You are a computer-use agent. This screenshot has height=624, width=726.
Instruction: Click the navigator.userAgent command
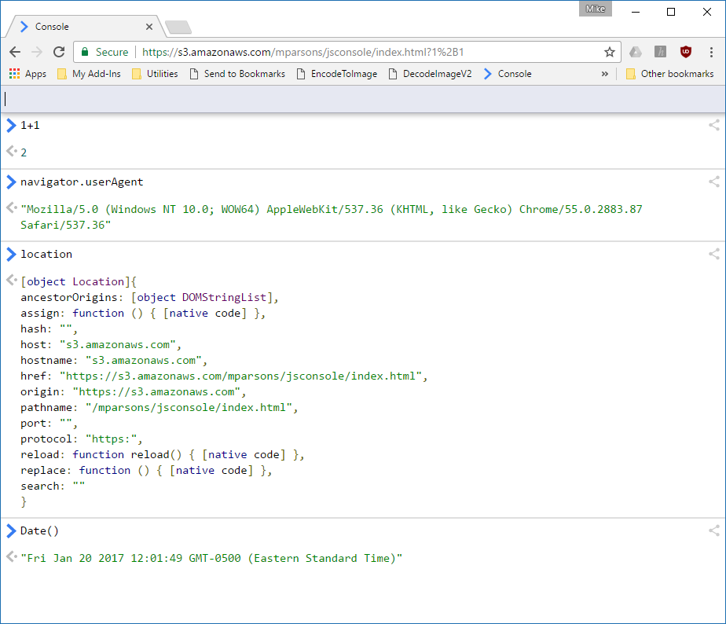tap(82, 182)
